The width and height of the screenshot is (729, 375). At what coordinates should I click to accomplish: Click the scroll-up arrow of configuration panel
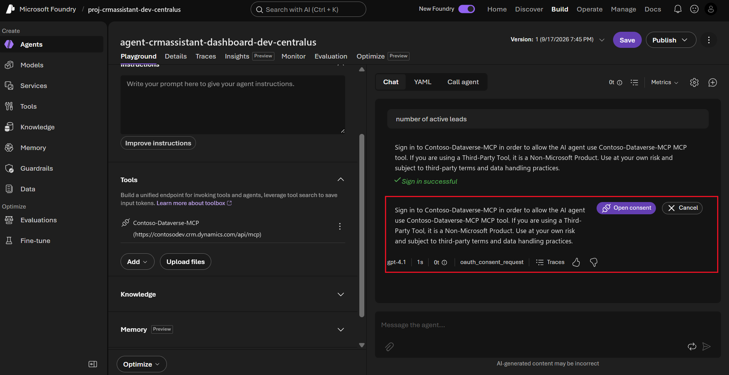click(362, 70)
